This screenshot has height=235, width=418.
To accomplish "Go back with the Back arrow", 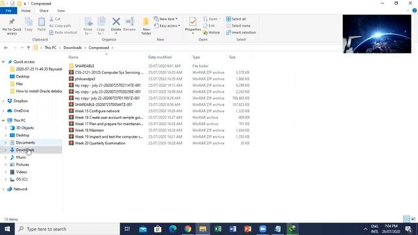I will (x=6, y=48).
